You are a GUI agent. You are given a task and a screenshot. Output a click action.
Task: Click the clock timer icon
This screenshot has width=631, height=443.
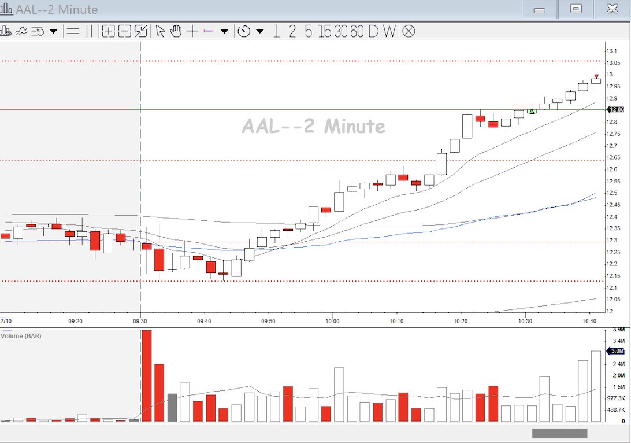(x=244, y=31)
